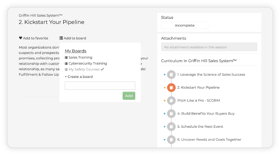Viewport: 280px width, 155px height.
Task: Click the heart icon beside Add to favorite
Action: click(x=20, y=38)
